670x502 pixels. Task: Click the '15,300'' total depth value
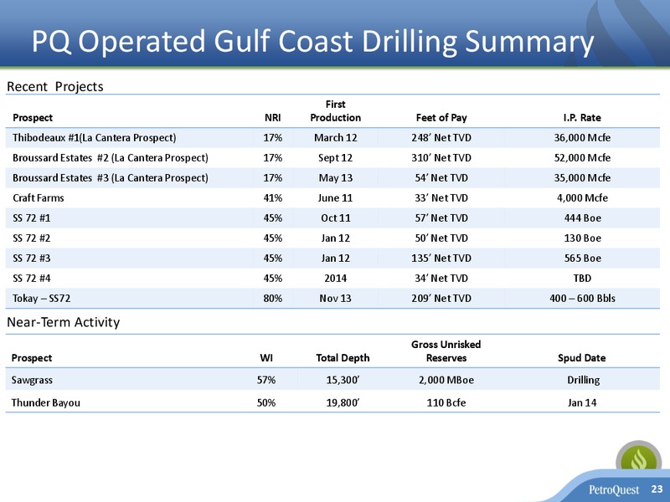(x=343, y=381)
